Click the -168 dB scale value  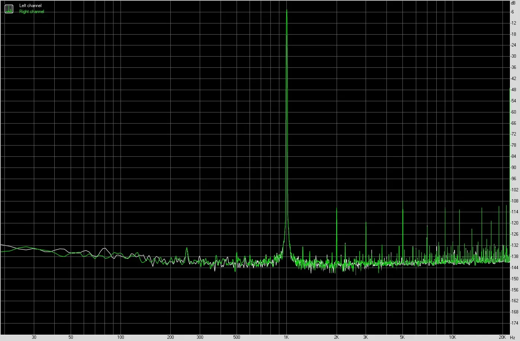(x=514, y=312)
